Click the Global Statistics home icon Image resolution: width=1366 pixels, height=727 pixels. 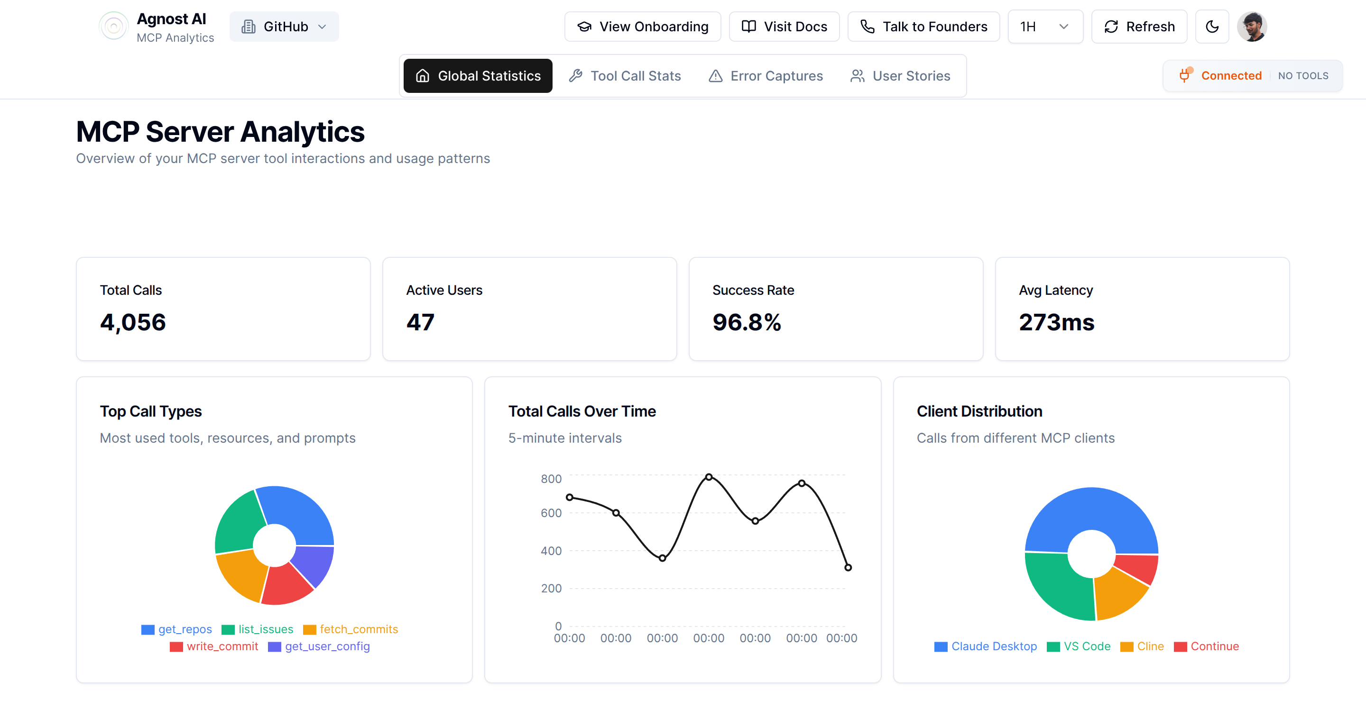click(422, 76)
